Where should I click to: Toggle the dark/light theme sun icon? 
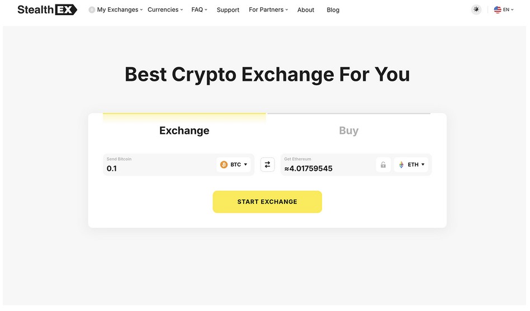pyautogui.click(x=476, y=9)
